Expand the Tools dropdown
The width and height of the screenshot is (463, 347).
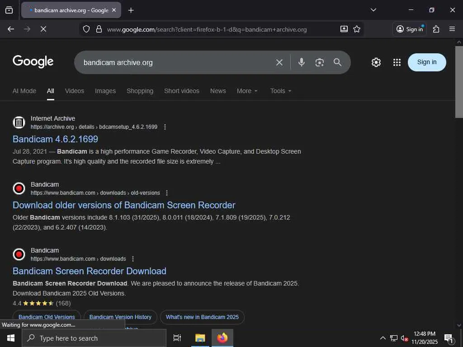(281, 91)
